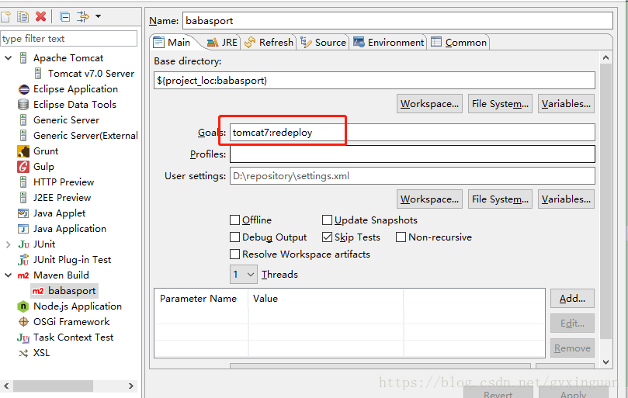Click the Java Applet icon

[x=23, y=213]
